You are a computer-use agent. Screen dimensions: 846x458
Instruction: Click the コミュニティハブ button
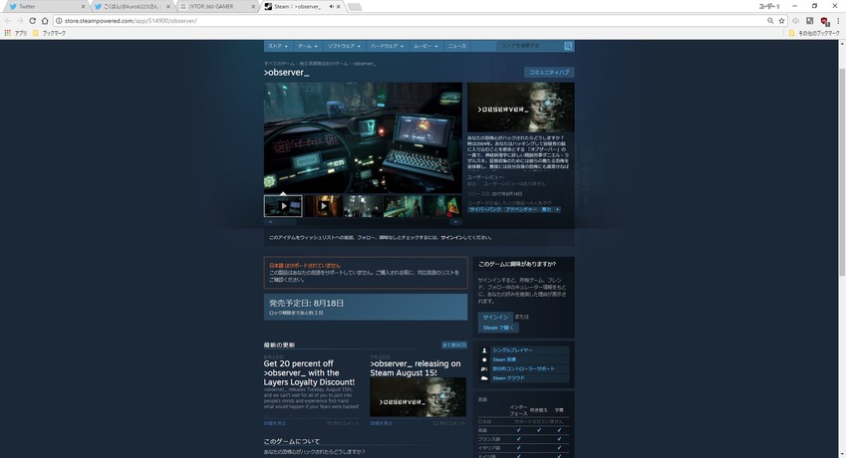tap(549, 73)
